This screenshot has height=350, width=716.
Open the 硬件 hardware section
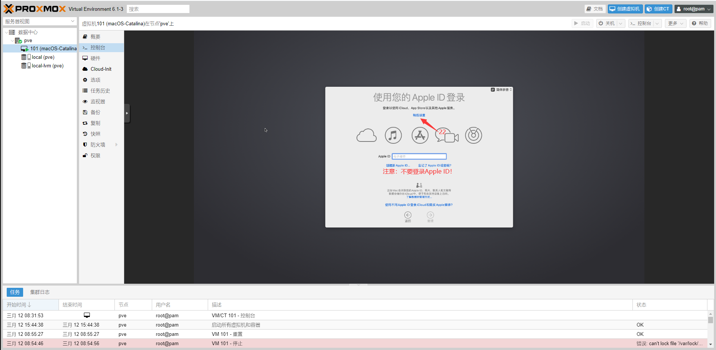click(x=95, y=58)
